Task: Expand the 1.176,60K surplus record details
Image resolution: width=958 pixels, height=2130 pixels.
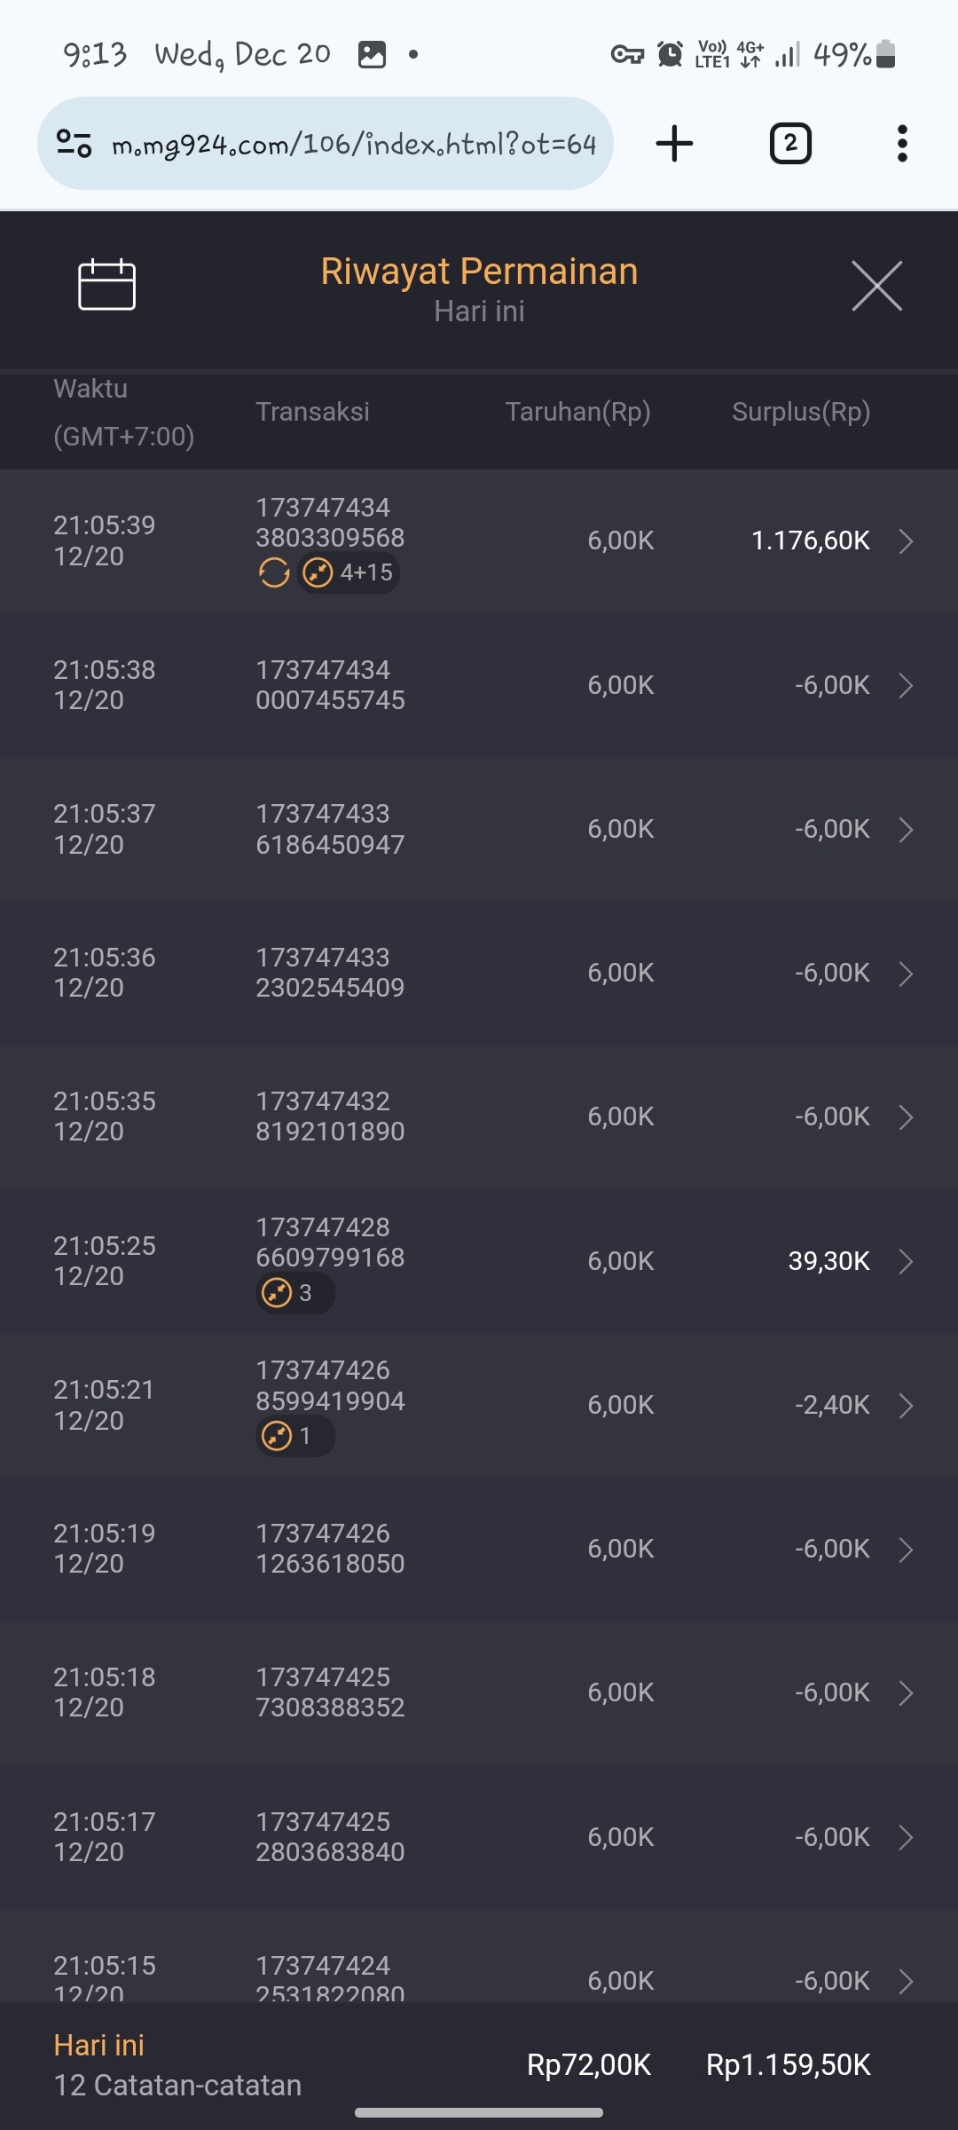Action: click(906, 540)
